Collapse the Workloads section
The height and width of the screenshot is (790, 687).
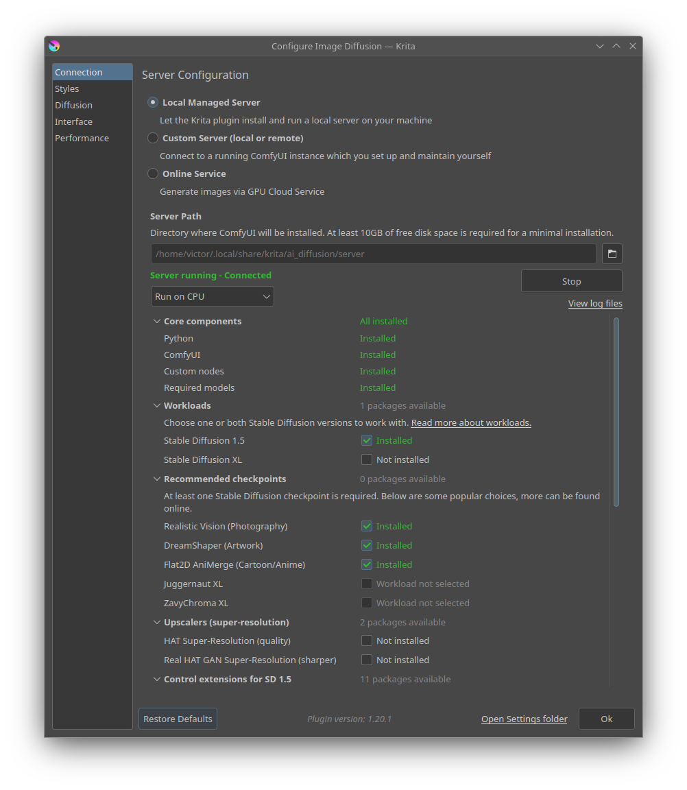(x=156, y=405)
